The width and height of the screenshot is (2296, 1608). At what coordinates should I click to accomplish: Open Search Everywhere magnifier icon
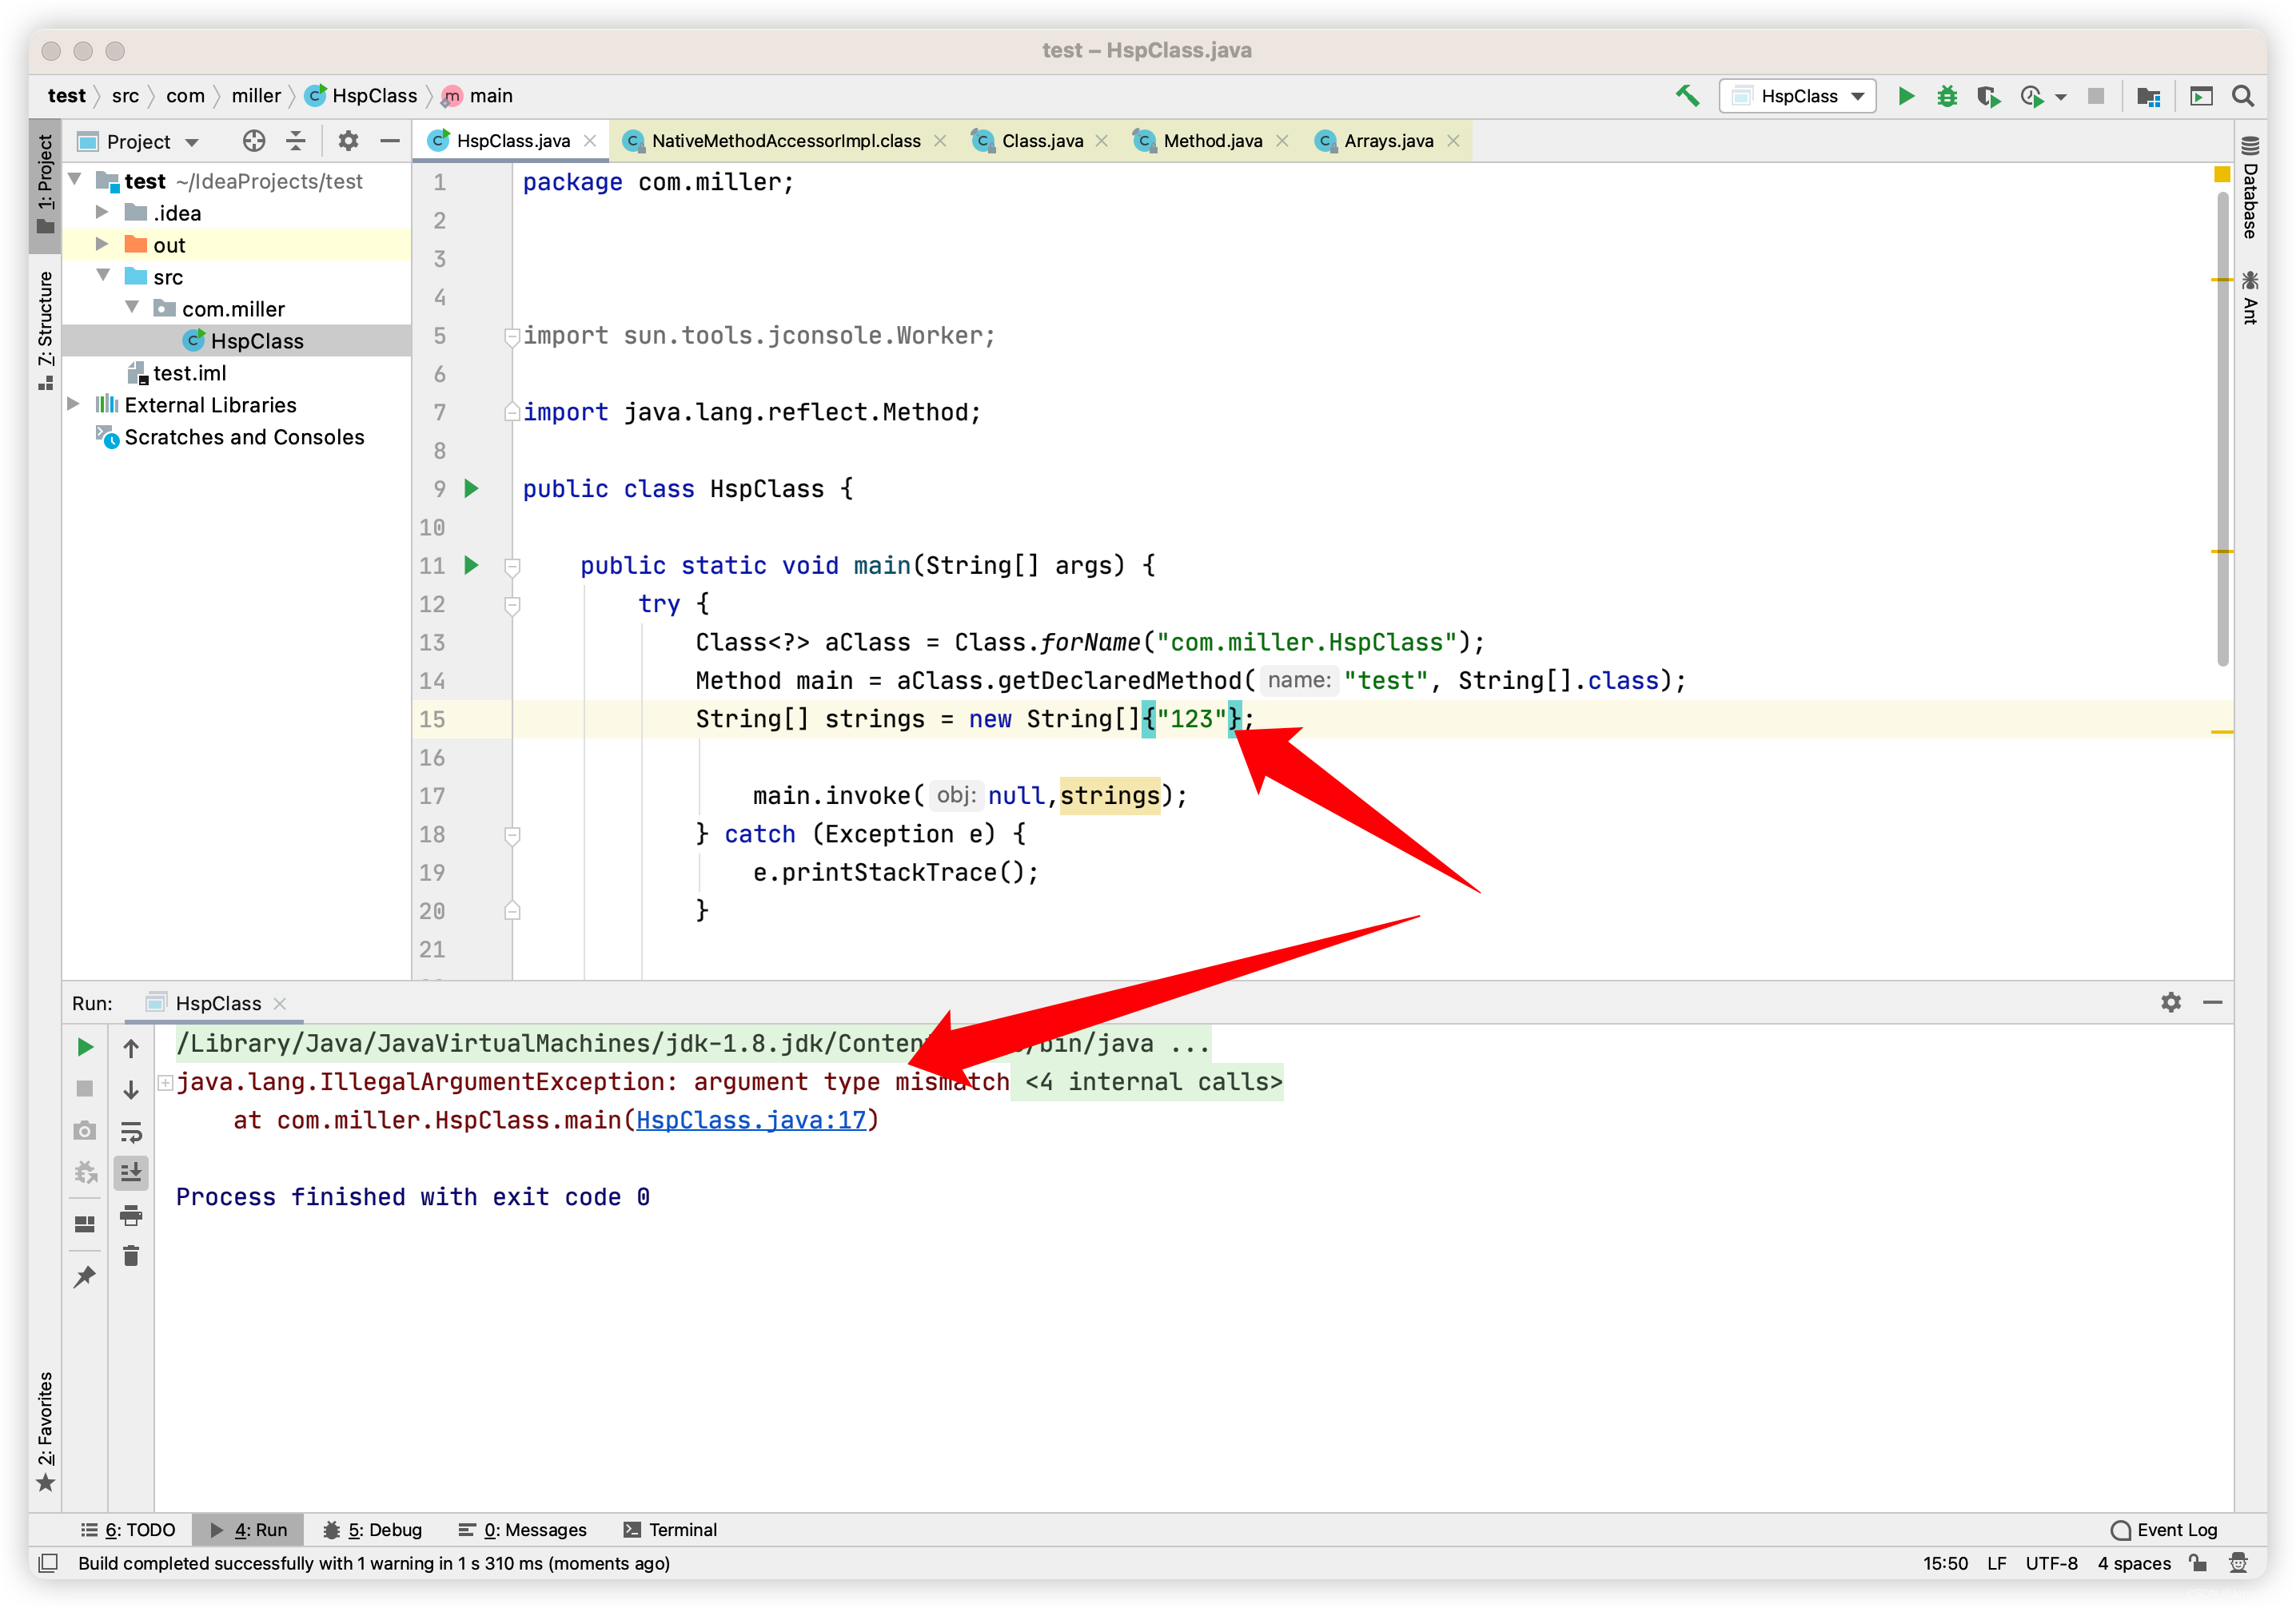coord(2243,96)
